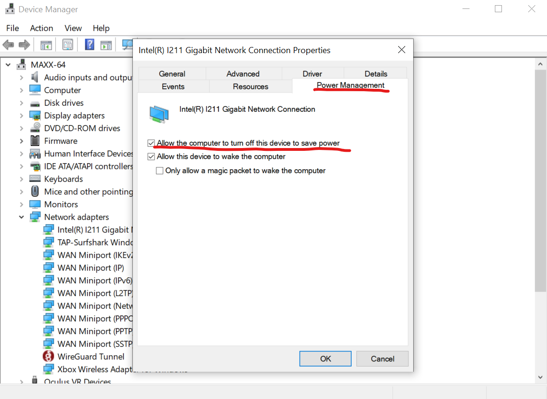Image resolution: width=547 pixels, height=399 pixels.
Task: Select Xbox Wireless Adapter in the tree
Action: tap(94, 369)
